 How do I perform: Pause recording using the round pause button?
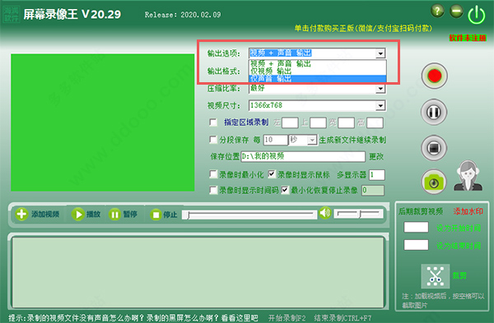coord(434,112)
